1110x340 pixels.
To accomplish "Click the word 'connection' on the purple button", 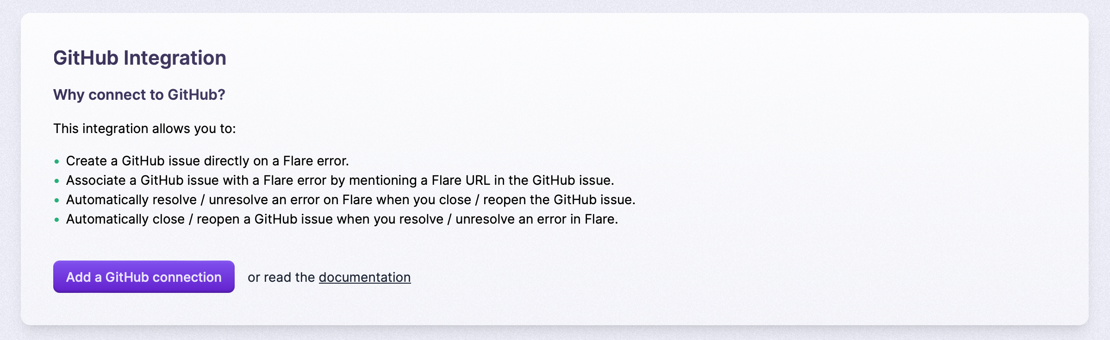I will [187, 277].
